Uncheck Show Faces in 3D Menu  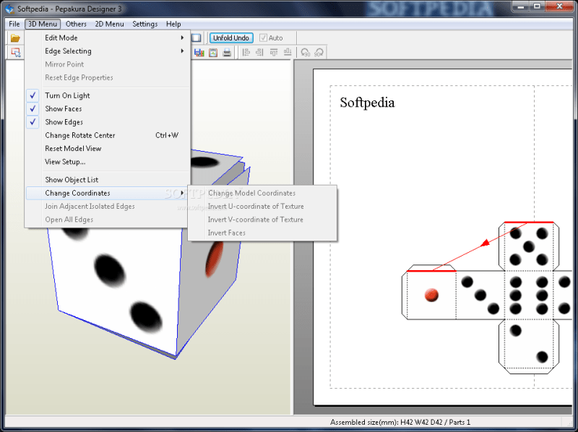tap(107, 109)
